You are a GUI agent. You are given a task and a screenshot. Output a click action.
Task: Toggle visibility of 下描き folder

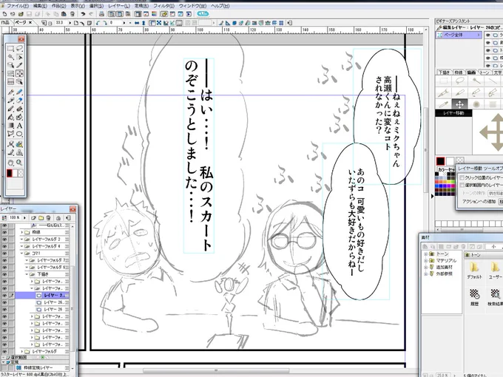[x=4, y=274]
